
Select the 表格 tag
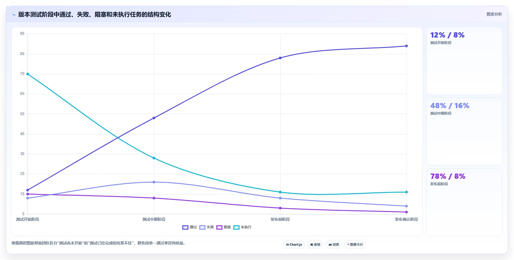(315, 244)
